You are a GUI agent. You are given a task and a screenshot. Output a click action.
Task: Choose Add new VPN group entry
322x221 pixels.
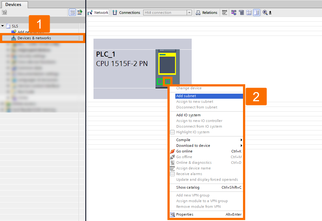click(206, 195)
